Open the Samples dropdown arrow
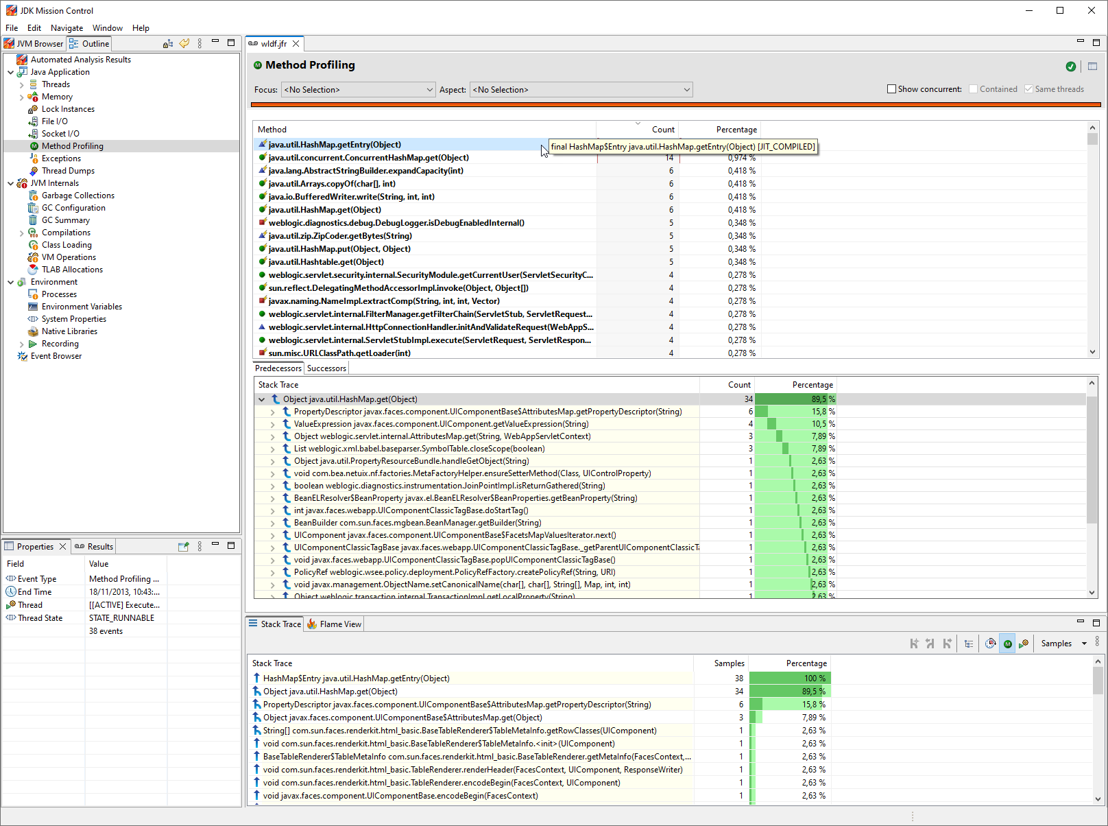The width and height of the screenshot is (1108, 826). [1084, 644]
